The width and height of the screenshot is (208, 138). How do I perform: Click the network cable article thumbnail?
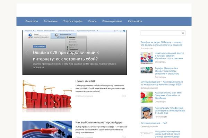(x=47, y=129)
